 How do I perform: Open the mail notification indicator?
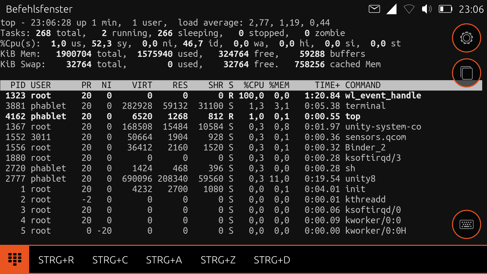tap(374, 9)
